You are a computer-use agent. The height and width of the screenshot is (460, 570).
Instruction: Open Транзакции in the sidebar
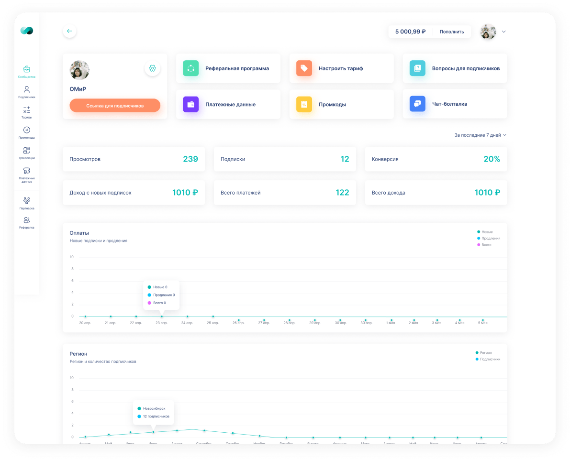[26, 153]
